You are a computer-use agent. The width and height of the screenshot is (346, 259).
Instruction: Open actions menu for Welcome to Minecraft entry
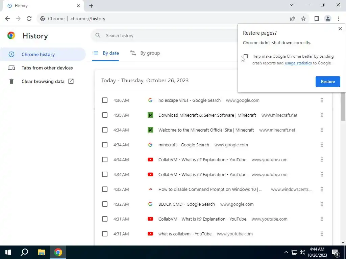(x=322, y=130)
